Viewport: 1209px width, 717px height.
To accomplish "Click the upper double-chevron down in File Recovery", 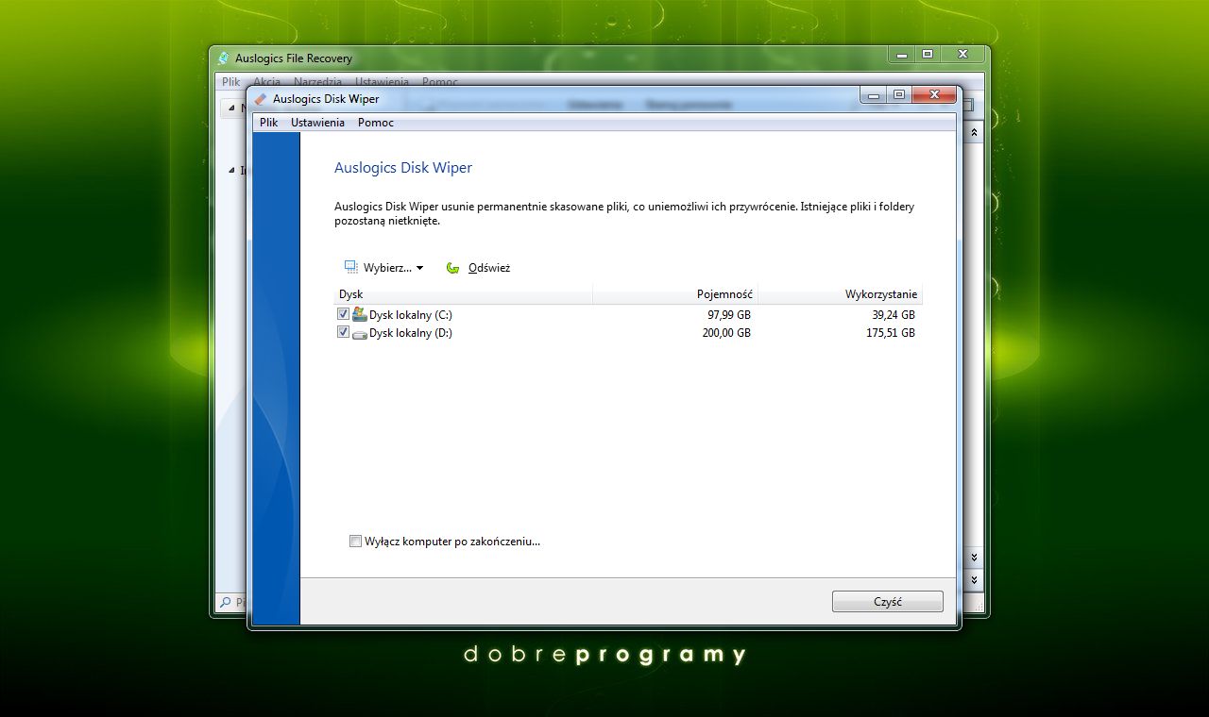I will [975, 558].
